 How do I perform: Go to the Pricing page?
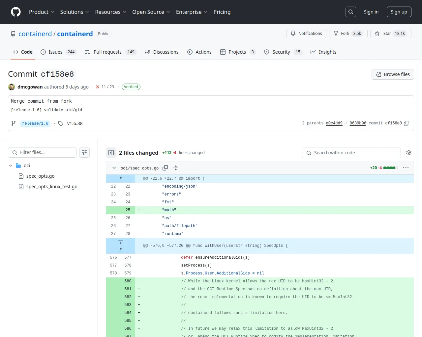[222, 12]
